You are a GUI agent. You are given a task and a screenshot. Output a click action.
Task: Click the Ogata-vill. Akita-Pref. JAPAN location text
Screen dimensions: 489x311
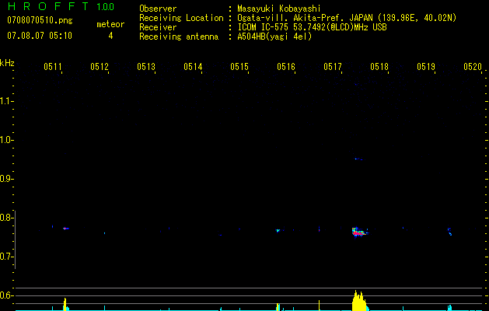[x=347, y=18]
